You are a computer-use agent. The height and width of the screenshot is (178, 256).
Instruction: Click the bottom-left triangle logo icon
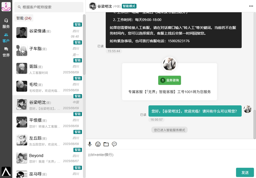coord(6,171)
